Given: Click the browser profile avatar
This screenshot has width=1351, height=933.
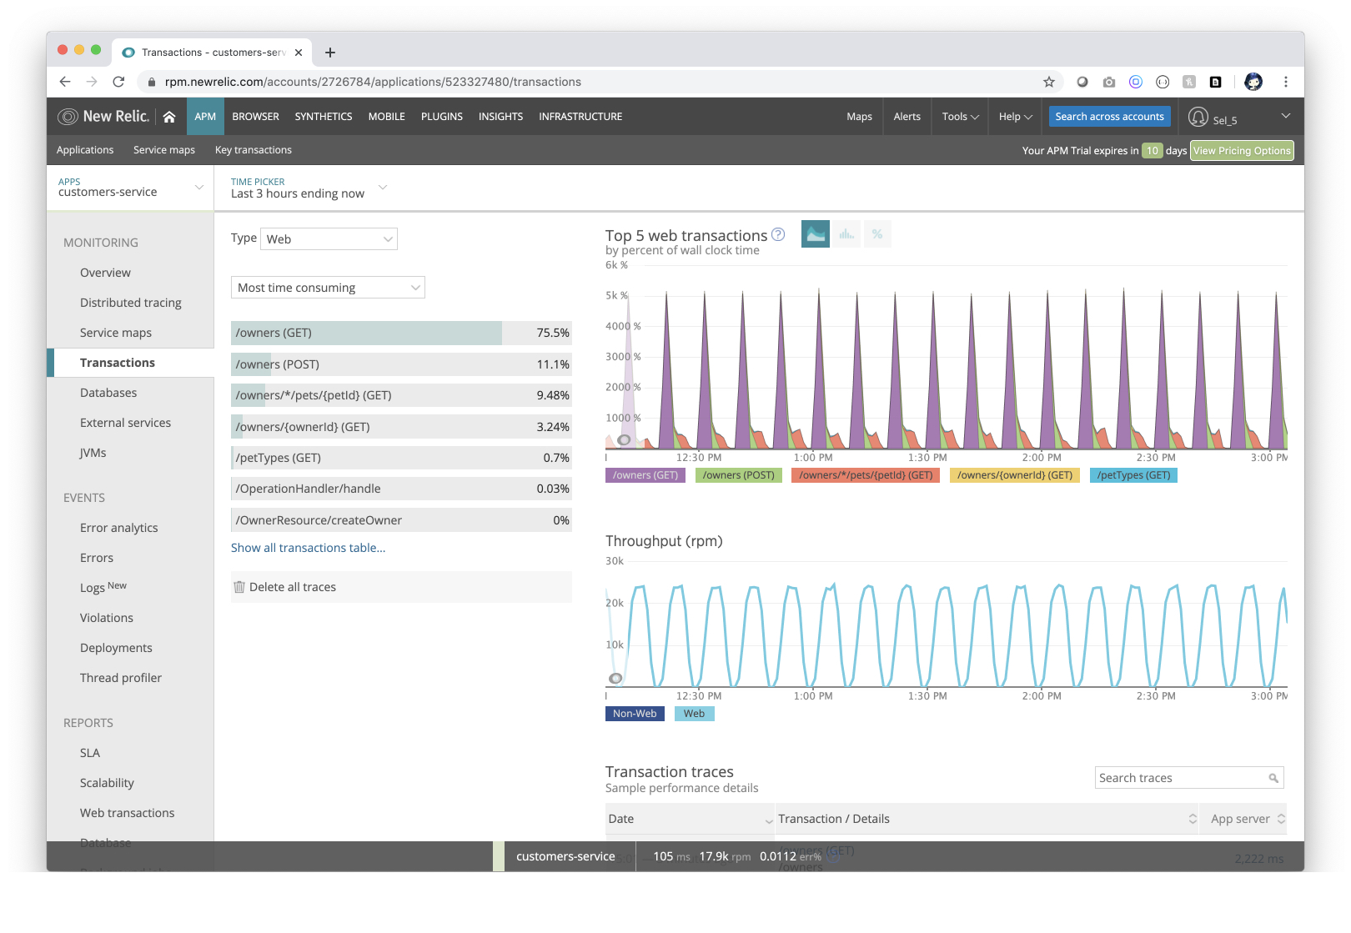Looking at the screenshot, I should pos(1253,82).
